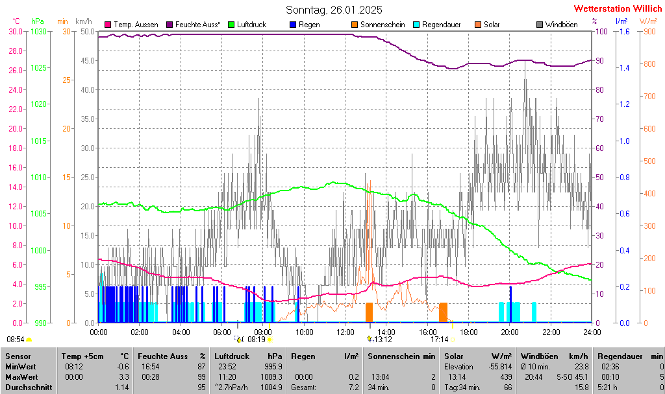This screenshot has width=665, height=394.
Task: Click the orange Sonnenschein legend swatch
Action: pos(355,25)
